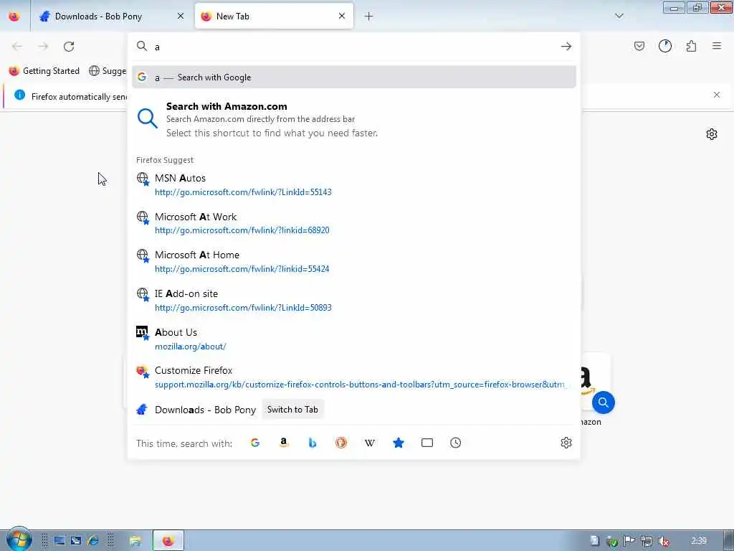734x551 pixels.
Task: Open a new tab with plus button
Action: coord(368,17)
